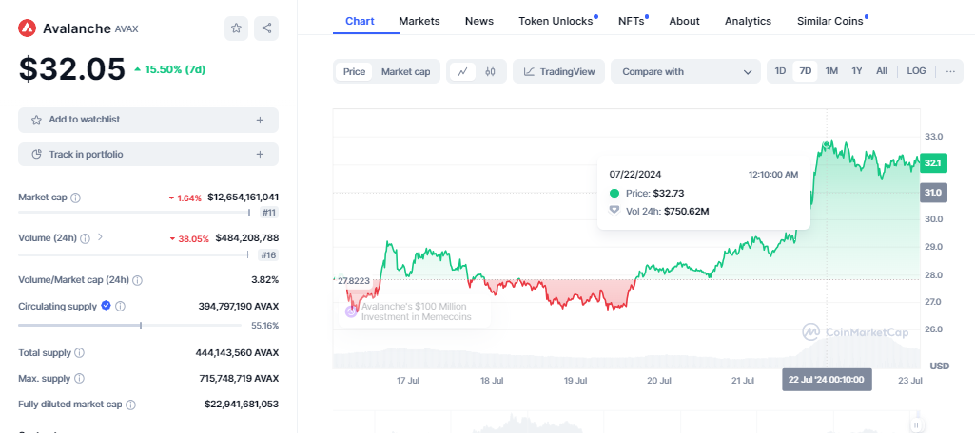975x433 pixels.
Task: Set chart range to All
Action: pos(882,71)
